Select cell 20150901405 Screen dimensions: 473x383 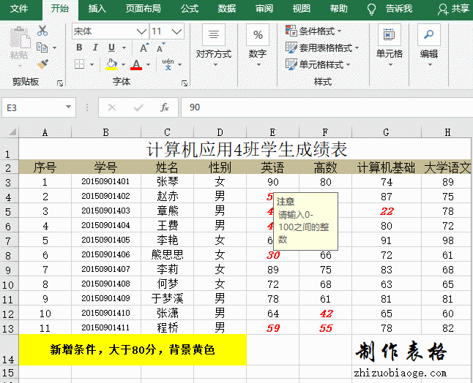coord(106,240)
